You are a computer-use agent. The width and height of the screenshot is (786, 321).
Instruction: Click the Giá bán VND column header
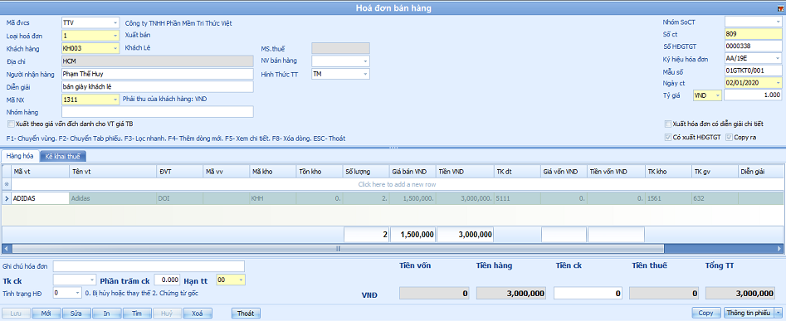coord(413,172)
